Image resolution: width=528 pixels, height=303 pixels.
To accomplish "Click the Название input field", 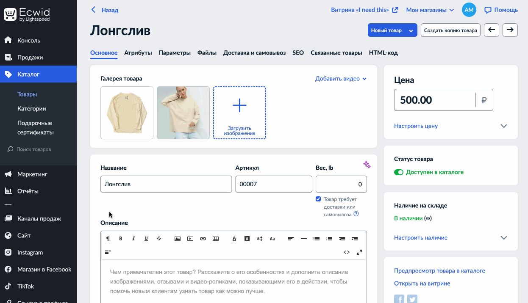I will point(166,184).
